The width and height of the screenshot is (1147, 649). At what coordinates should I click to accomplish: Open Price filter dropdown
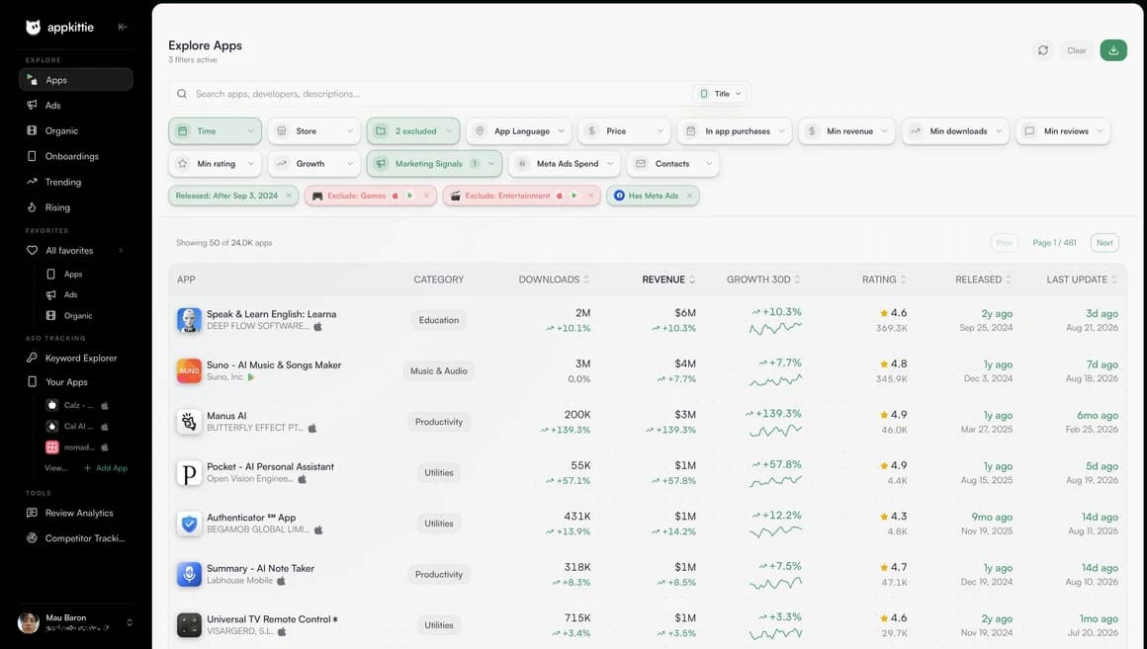624,131
